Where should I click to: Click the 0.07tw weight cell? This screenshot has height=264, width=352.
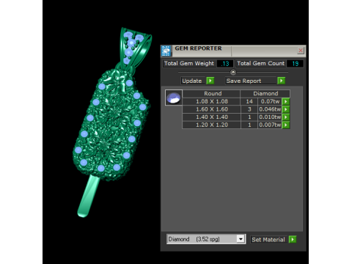tap(270, 101)
